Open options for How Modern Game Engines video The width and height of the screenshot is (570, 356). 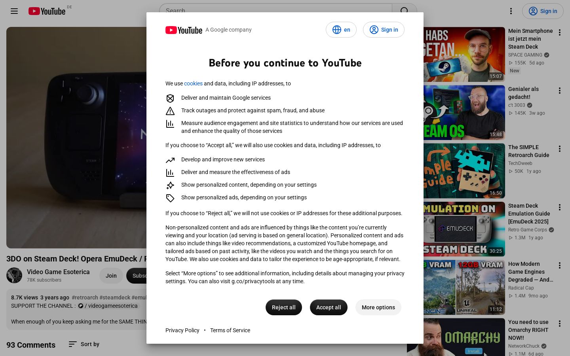(560, 265)
